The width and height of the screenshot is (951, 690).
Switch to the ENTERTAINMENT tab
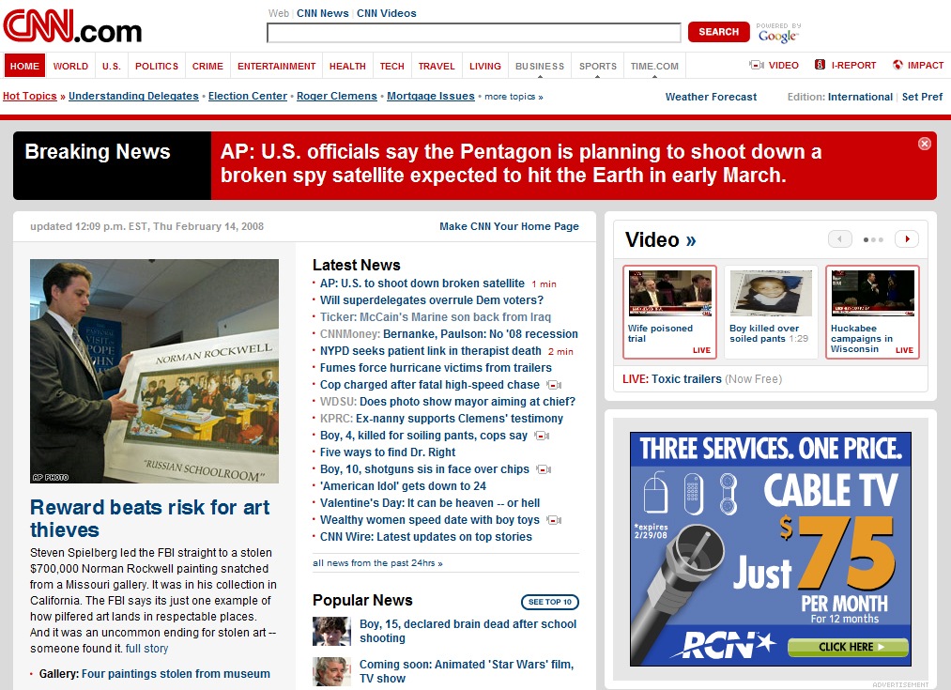[276, 66]
